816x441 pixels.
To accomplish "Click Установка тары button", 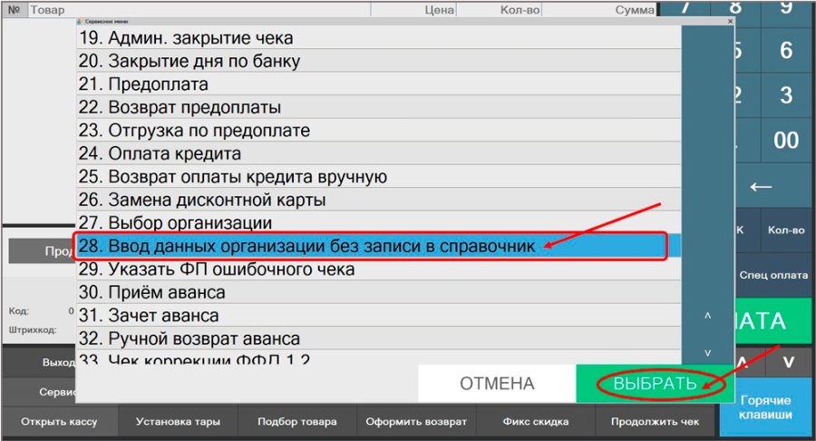I will point(178,422).
